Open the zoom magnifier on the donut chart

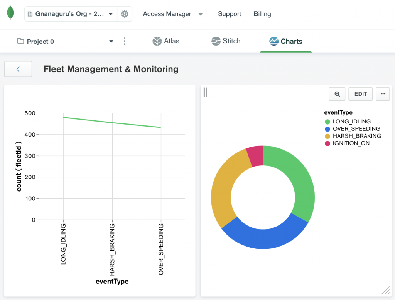337,94
